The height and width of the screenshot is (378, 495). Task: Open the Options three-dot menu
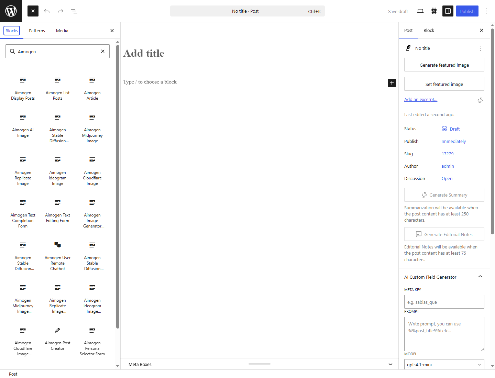(x=487, y=11)
